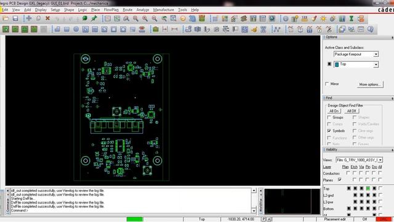Screen dimensions: 394x222
Task: Click the WorldView thumbnail window
Action: 292,202
